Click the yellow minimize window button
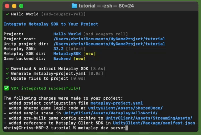 (x=14, y=6)
